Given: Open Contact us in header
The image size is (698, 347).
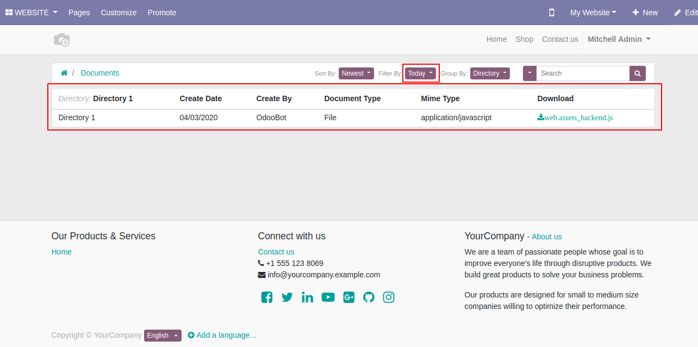Looking at the screenshot, I should tap(560, 39).
